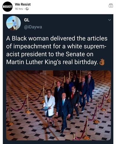Click the OK hand emoji
The width and height of the screenshot is (116, 144).
(x=102, y=62)
